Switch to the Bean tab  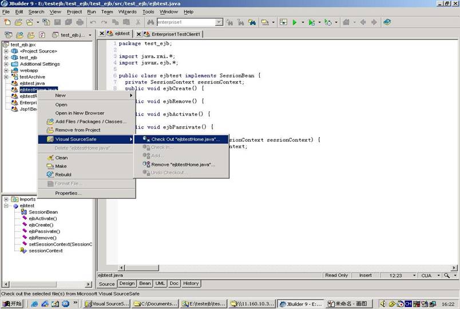145,283
